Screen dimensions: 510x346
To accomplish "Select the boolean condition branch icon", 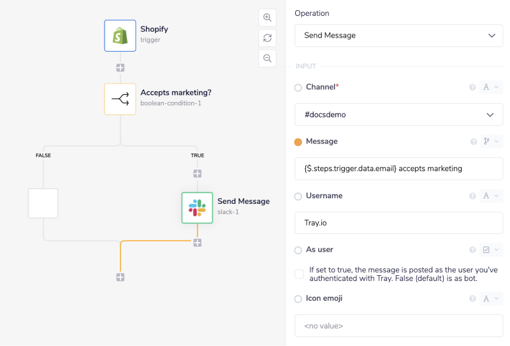I will pos(120,99).
